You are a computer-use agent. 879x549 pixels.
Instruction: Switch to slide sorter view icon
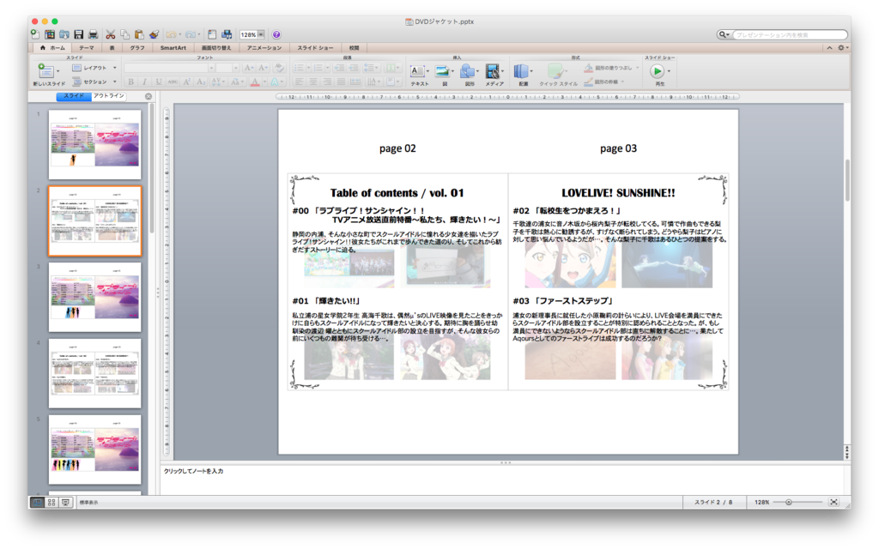pos(52,503)
